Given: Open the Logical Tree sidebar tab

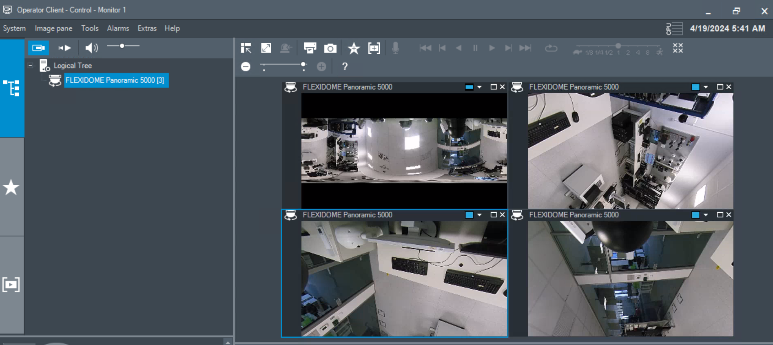Looking at the screenshot, I should click(x=11, y=88).
